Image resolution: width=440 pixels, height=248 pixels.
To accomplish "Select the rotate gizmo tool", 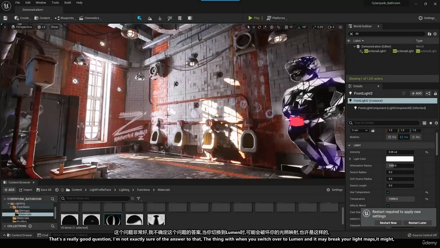I will pyautogui.click(x=259, y=27).
